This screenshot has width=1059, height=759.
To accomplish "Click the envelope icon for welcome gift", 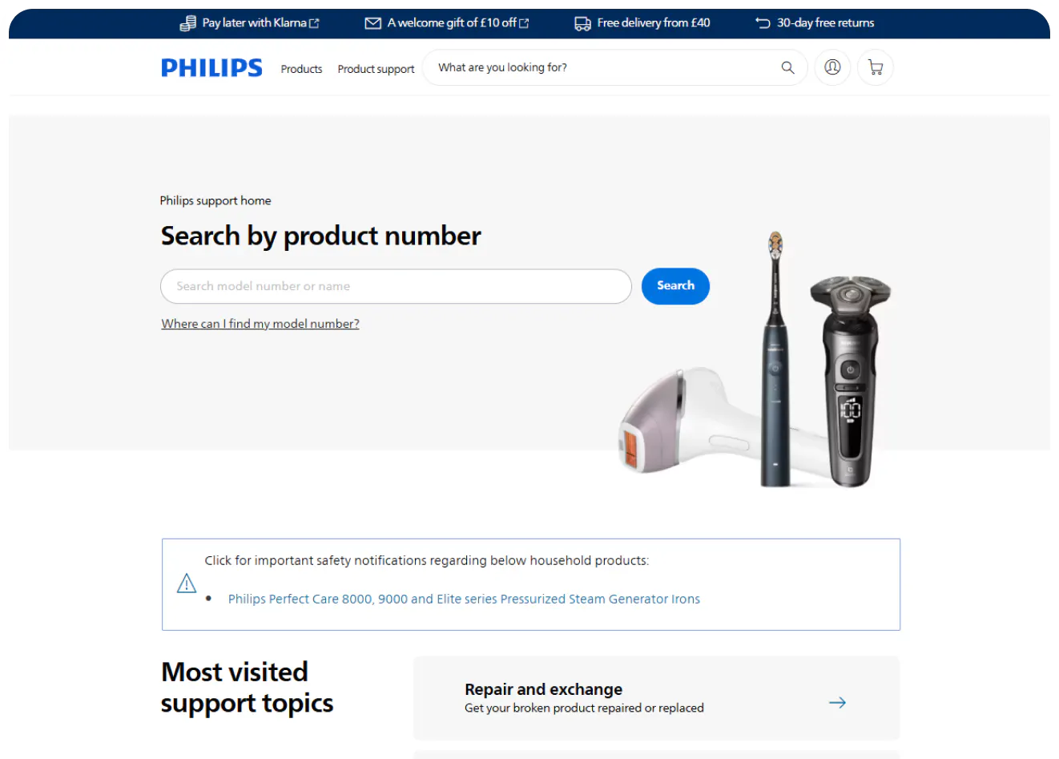I will coord(372,23).
